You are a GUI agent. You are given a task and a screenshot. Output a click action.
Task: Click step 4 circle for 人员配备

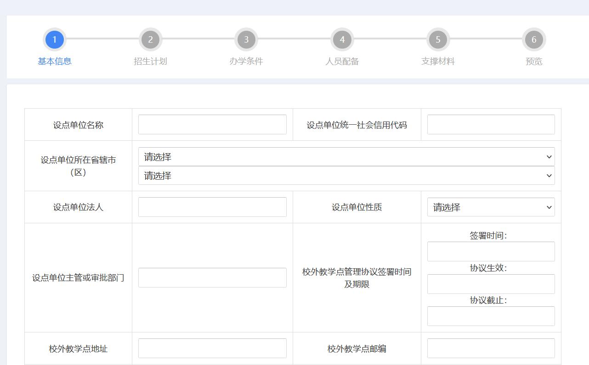(342, 39)
